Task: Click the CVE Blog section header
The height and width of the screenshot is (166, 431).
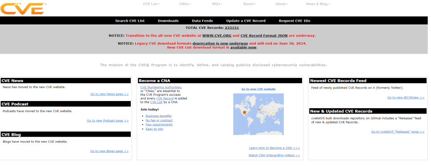Action: tap(66, 134)
